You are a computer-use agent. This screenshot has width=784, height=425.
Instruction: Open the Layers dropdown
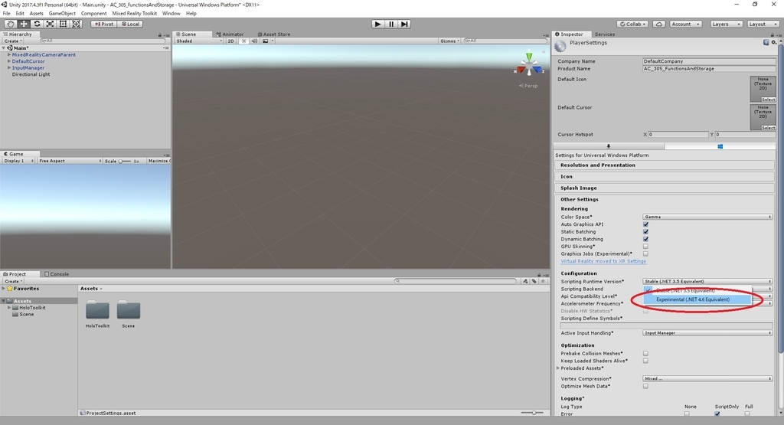point(726,24)
